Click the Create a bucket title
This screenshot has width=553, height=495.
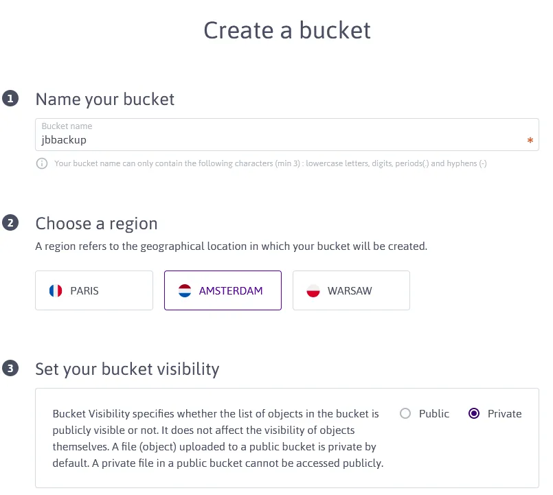[x=286, y=30]
